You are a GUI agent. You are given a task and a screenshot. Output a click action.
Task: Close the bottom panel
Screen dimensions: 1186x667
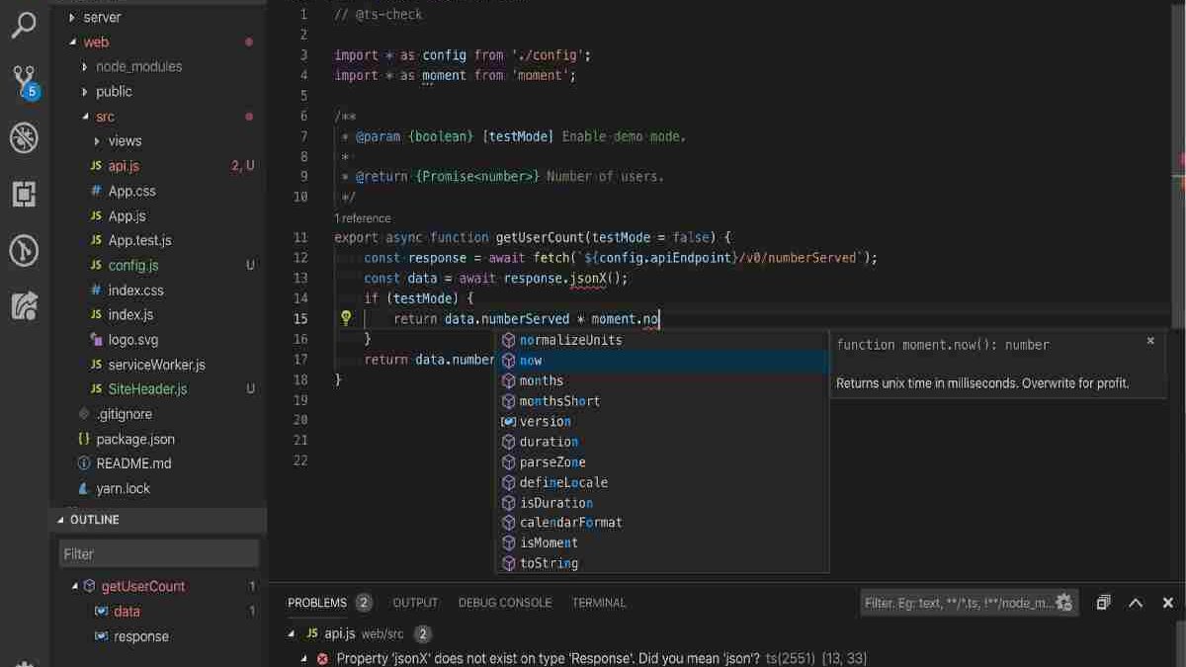point(1168,603)
